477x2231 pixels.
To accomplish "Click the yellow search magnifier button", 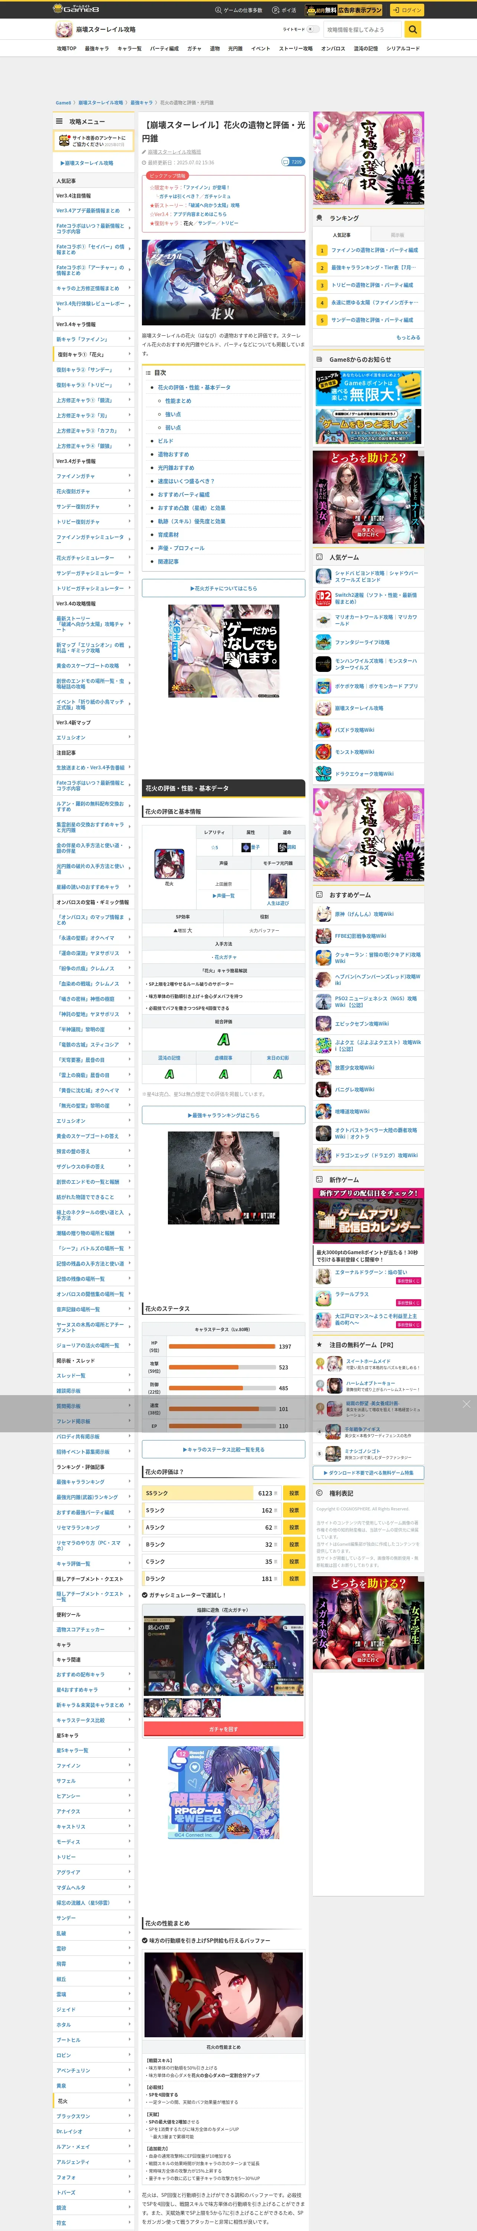I will [413, 29].
